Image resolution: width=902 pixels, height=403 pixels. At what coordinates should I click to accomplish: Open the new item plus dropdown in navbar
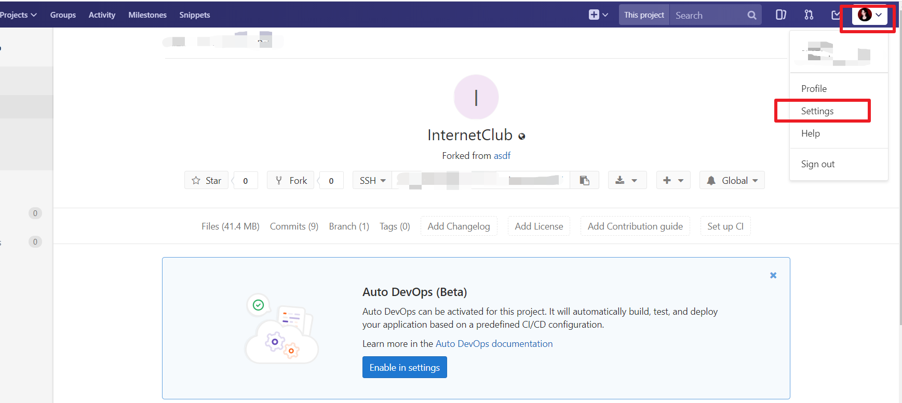[598, 15]
